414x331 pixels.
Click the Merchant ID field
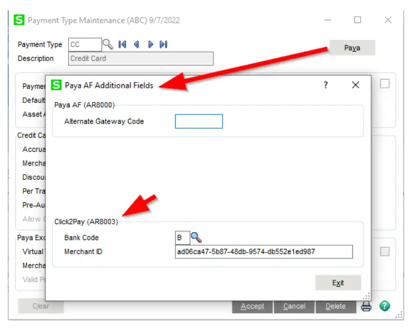point(264,252)
